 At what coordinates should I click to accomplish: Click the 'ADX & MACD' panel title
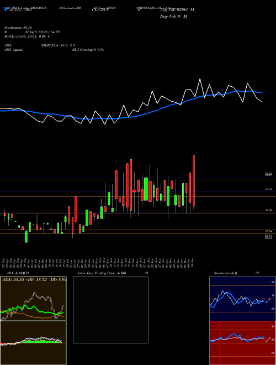pyautogui.click(x=18, y=273)
